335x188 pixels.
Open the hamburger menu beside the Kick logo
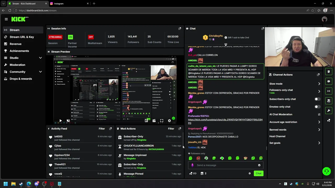pyautogui.click(x=6, y=19)
